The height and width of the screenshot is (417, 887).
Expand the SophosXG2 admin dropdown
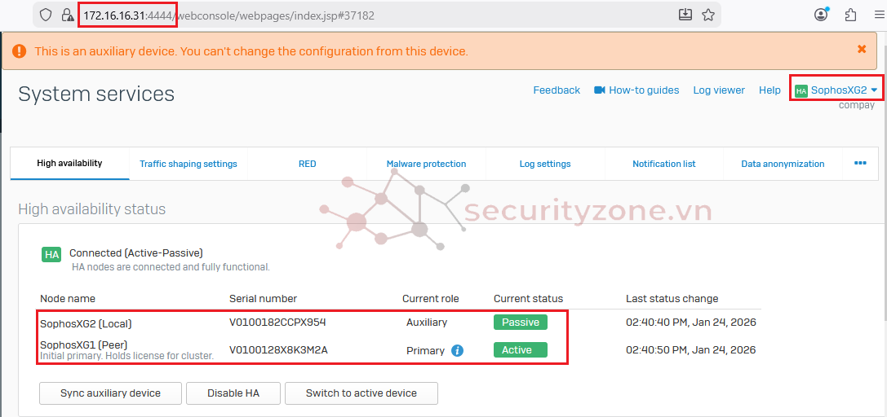837,90
